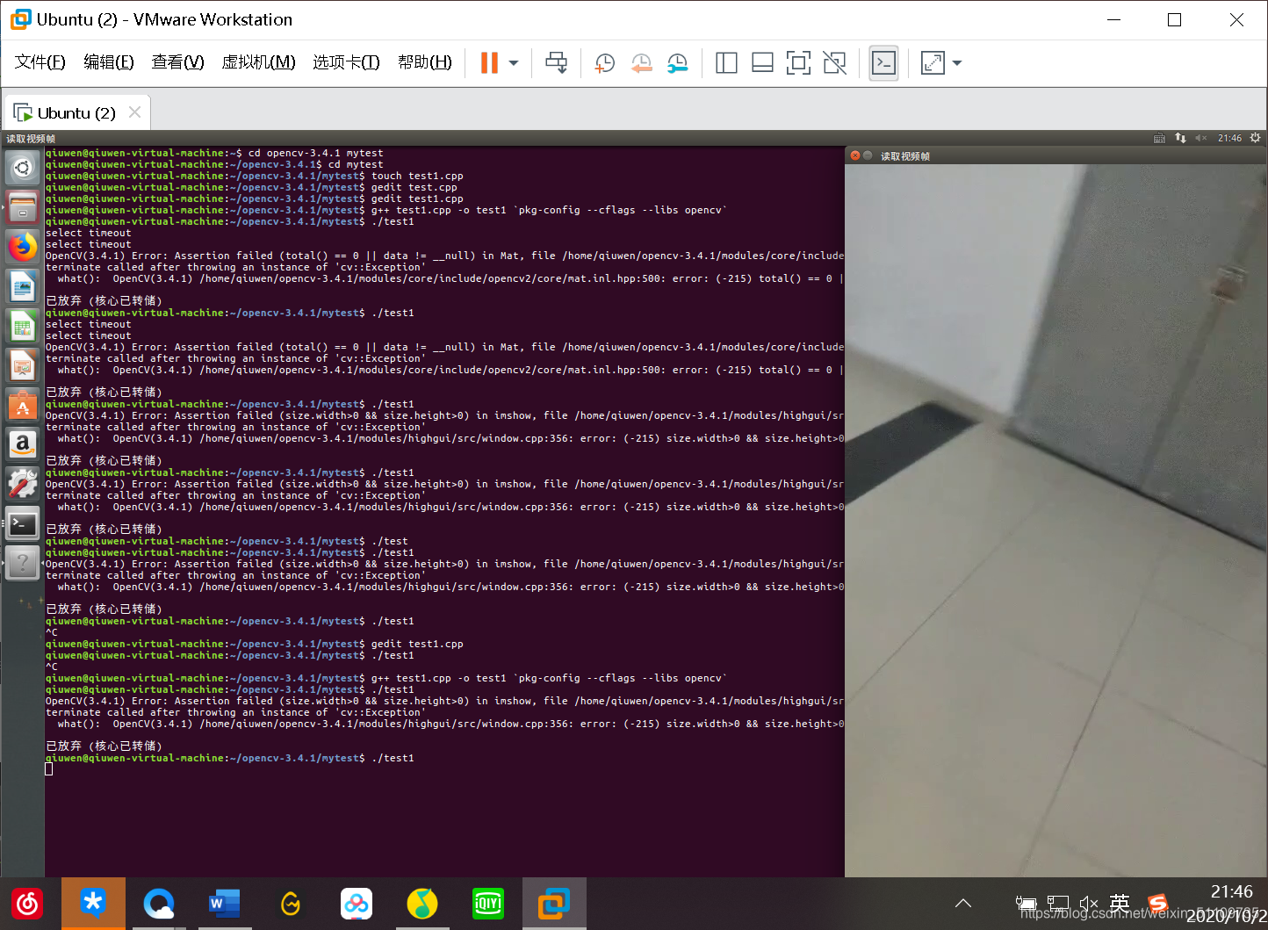Launch LibreOffice Writer from launcher

[23, 286]
